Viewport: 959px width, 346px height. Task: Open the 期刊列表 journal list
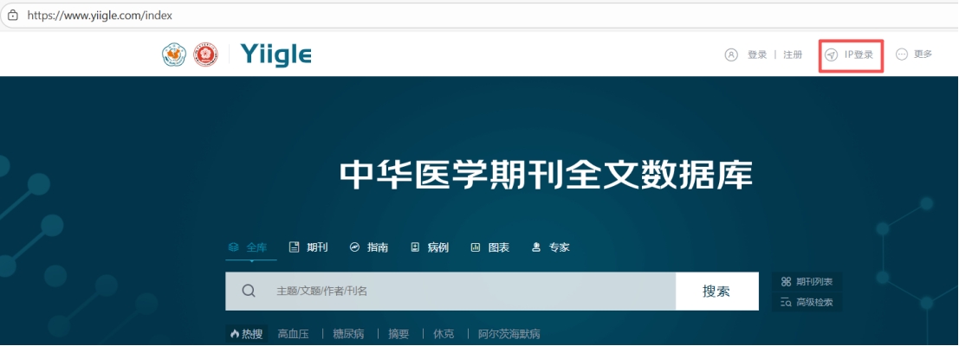tap(806, 282)
